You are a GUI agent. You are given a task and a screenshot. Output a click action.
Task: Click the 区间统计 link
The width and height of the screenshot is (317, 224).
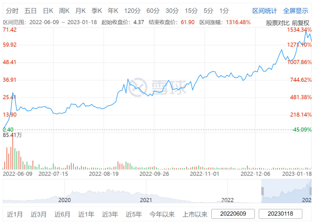(264, 11)
